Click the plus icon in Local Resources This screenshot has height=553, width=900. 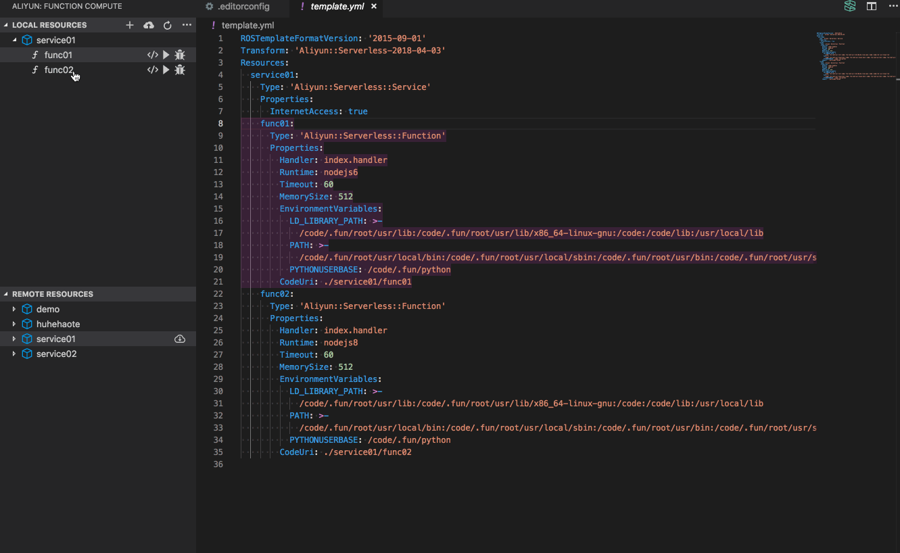tap(130, 25)
